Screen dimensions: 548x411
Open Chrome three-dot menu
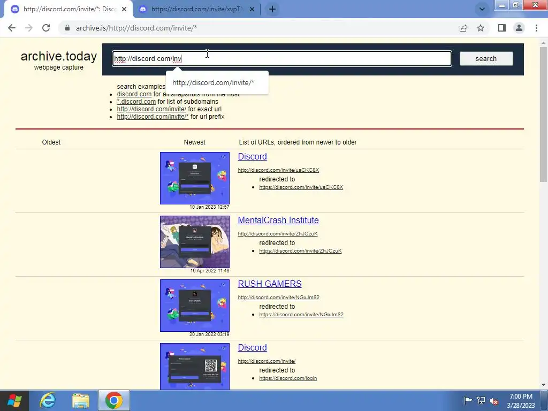click(x=536, y=28)
